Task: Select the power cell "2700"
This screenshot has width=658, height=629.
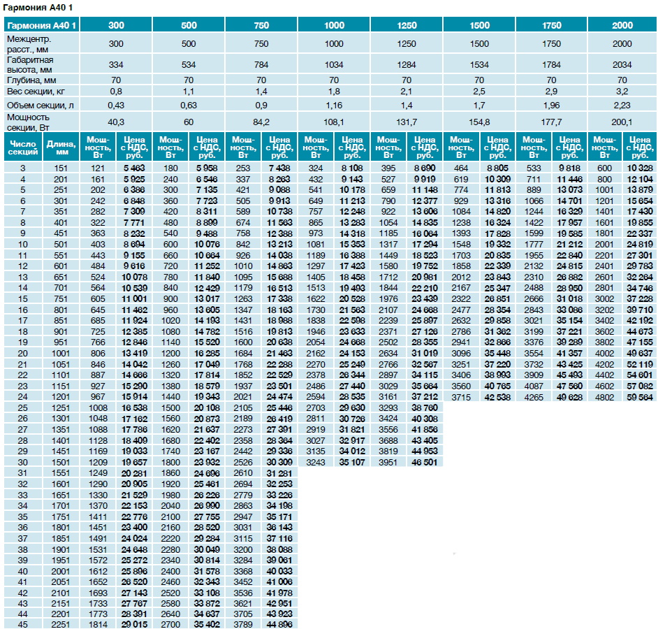Action: pyautogui.click(x=170, y=624)
